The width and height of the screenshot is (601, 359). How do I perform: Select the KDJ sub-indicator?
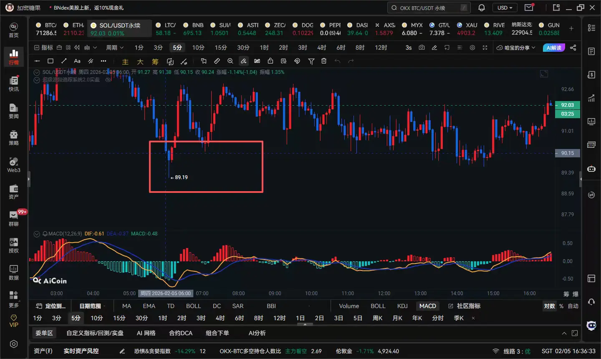402,306
